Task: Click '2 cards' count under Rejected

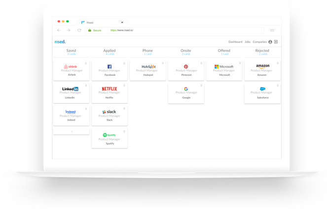Action: pos(263,54)
